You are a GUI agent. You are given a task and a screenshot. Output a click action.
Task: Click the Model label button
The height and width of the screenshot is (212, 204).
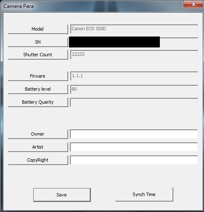[38, 29]
